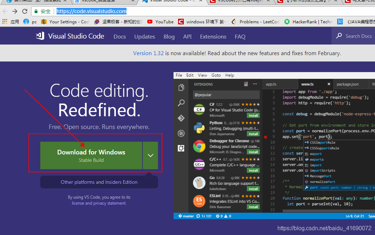Click the ESLint extension icon
Image resolution: width=375 pixels, height=235 pixels.
pyautogui.click(x=199, y=201)
